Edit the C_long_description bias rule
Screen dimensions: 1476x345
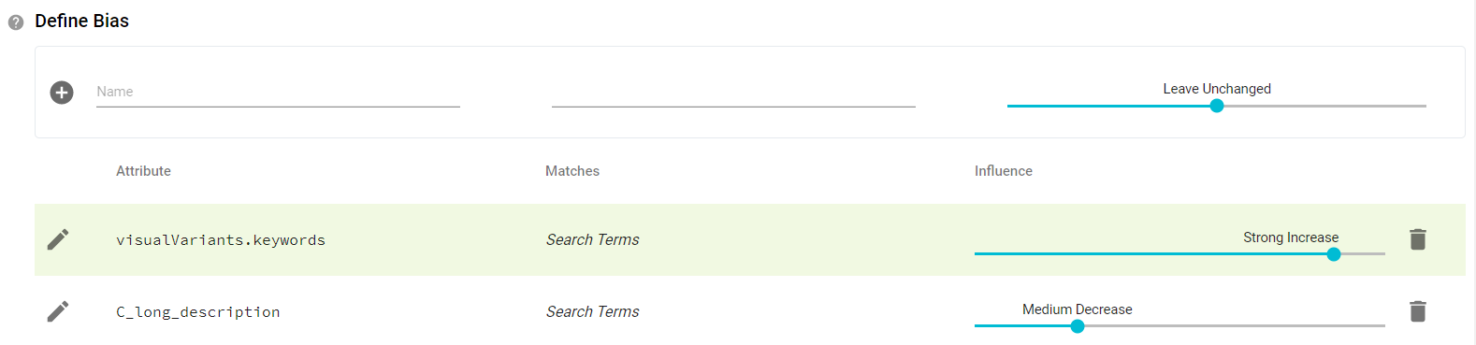tap(58, 311)
